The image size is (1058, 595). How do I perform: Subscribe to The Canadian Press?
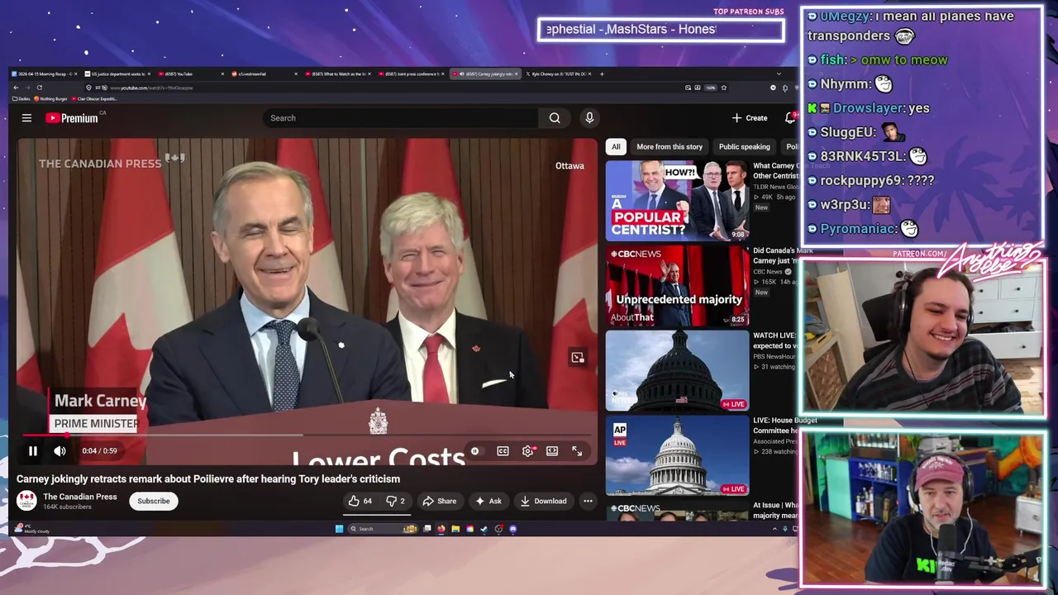click(153, 501)
